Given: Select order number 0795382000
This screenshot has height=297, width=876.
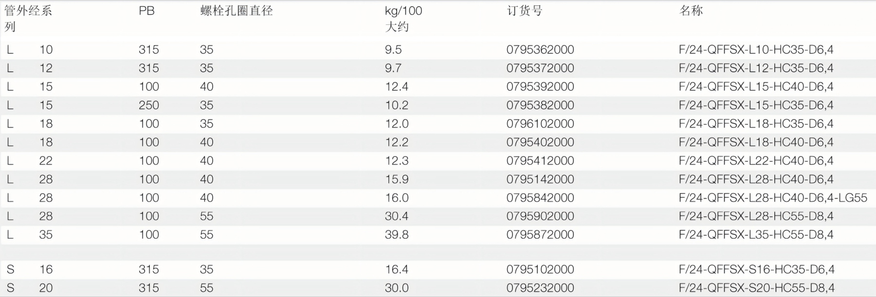Looking at the screenshot, I should point(540,105).
